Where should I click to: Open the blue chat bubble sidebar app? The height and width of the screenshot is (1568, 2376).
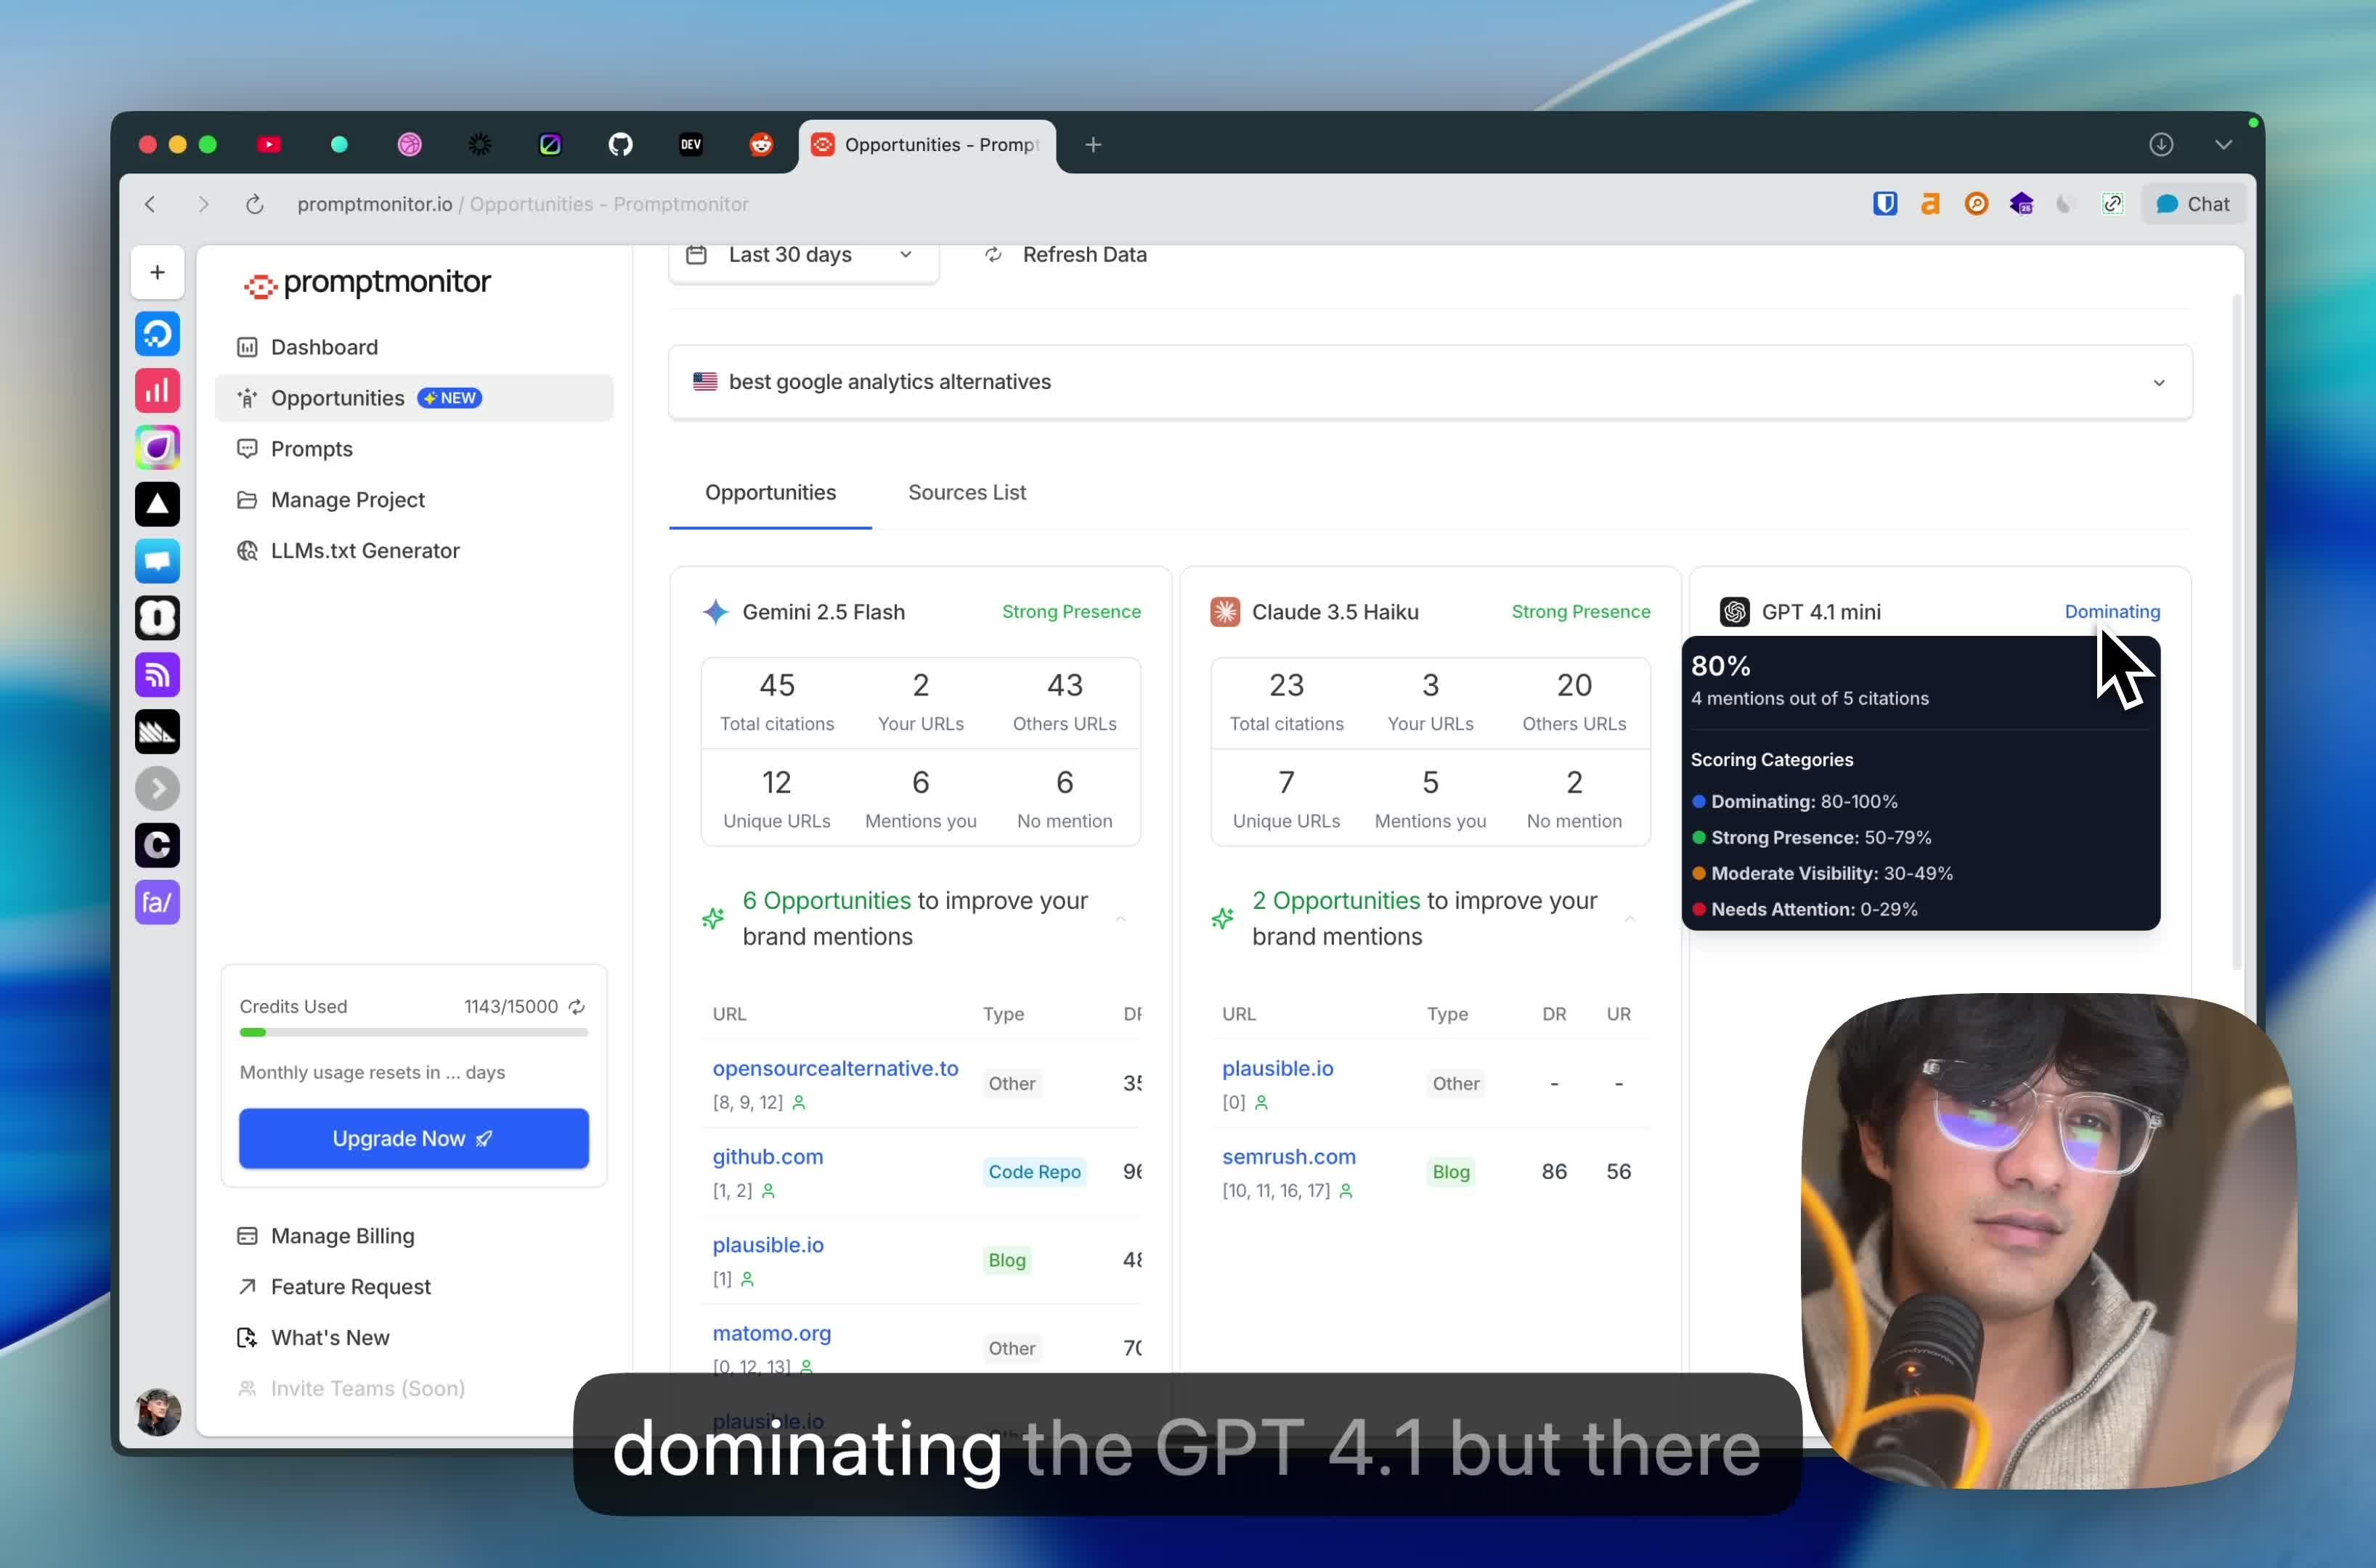pyautogui.click(x=157, y=561)
